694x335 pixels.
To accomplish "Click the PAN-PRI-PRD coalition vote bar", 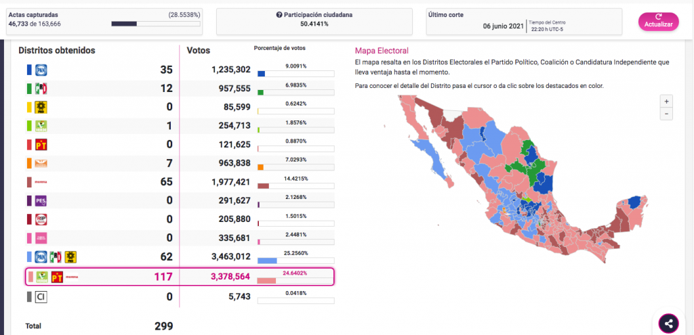I will click(x=267, y=261).
